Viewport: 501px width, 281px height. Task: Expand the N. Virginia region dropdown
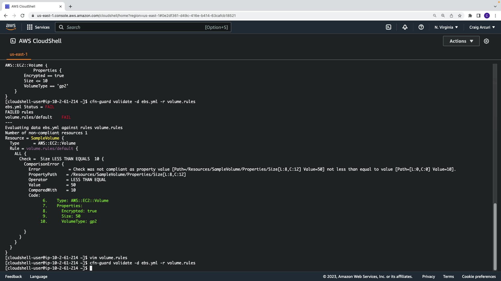[x=446, y=27]
